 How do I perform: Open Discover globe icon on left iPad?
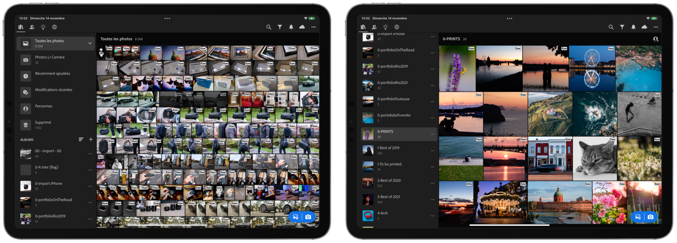[x=55, y=27]
